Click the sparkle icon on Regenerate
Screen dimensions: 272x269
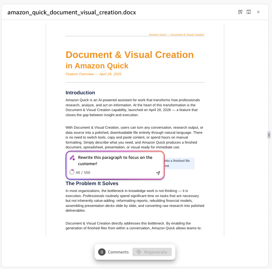[x=139, y=252]
